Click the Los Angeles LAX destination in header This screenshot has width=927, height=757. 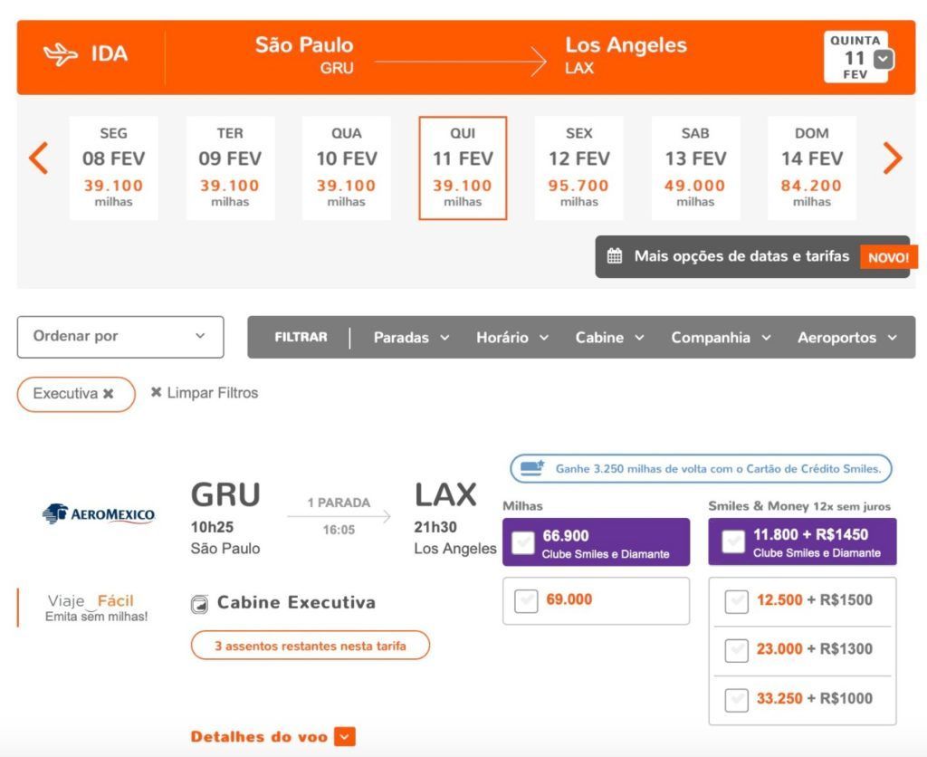tap(626, 55)
